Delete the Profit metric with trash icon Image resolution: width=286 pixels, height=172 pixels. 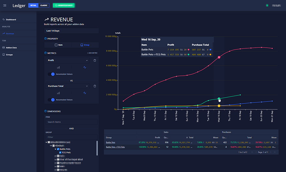click(95, 60)
